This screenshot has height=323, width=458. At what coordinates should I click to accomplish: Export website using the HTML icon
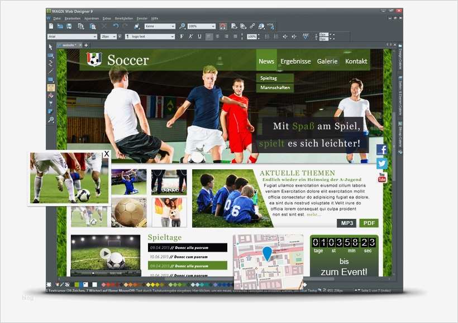tap(270, 26)
